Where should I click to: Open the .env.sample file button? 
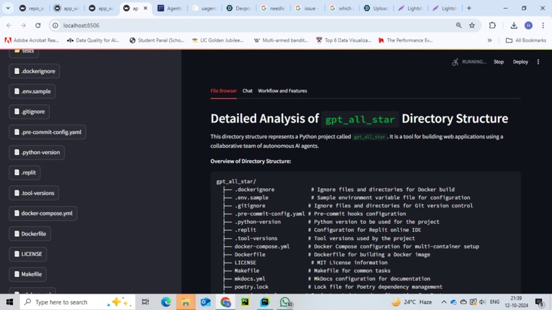[32, 92]
